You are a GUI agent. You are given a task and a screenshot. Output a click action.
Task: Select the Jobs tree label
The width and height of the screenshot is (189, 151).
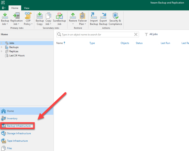12,43
